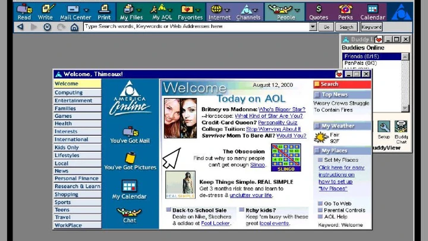Expand the Channels dropdown arrow
Viewport: 428px width, 241px height.
click(256, 10)
